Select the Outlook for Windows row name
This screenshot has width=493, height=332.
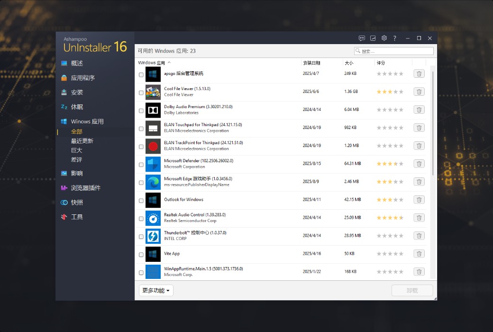point(183,200)
